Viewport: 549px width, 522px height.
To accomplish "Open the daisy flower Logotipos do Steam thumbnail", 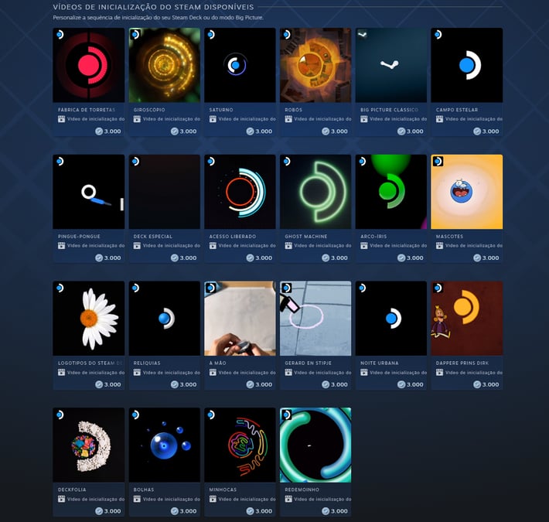I will [89, 319].
